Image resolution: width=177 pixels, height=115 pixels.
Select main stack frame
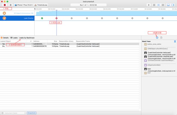(149, 69)
